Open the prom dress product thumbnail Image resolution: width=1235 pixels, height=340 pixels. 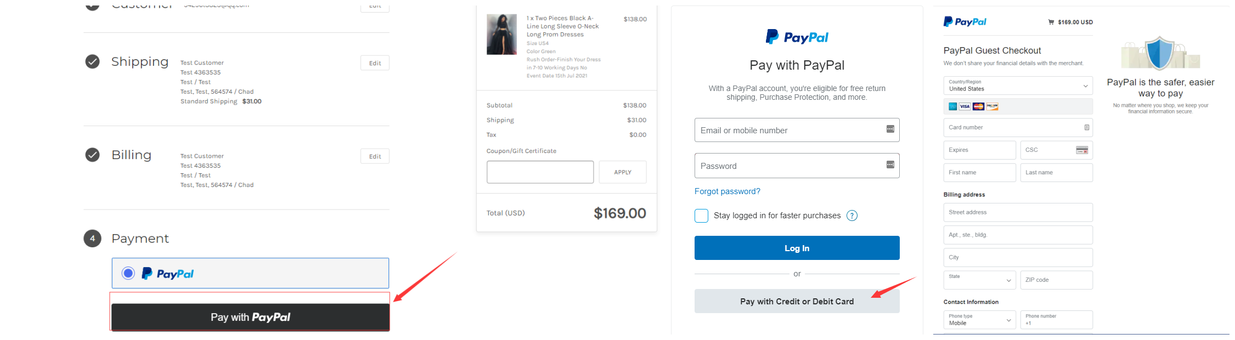pyautogui.click(x=501, y=35)
